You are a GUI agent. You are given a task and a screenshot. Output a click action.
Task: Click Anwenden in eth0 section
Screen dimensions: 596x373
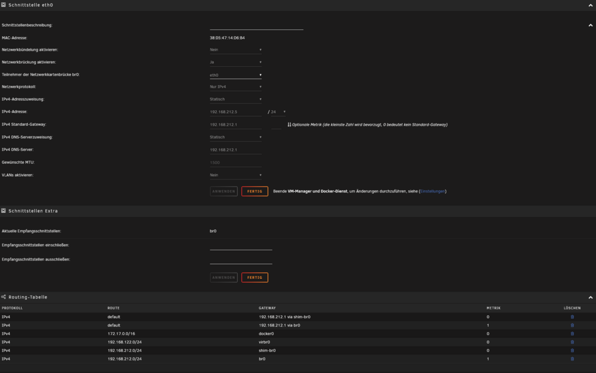point(224,191)
